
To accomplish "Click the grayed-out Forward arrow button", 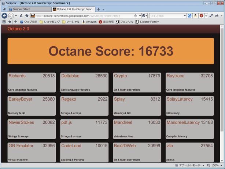I will 11,16.
